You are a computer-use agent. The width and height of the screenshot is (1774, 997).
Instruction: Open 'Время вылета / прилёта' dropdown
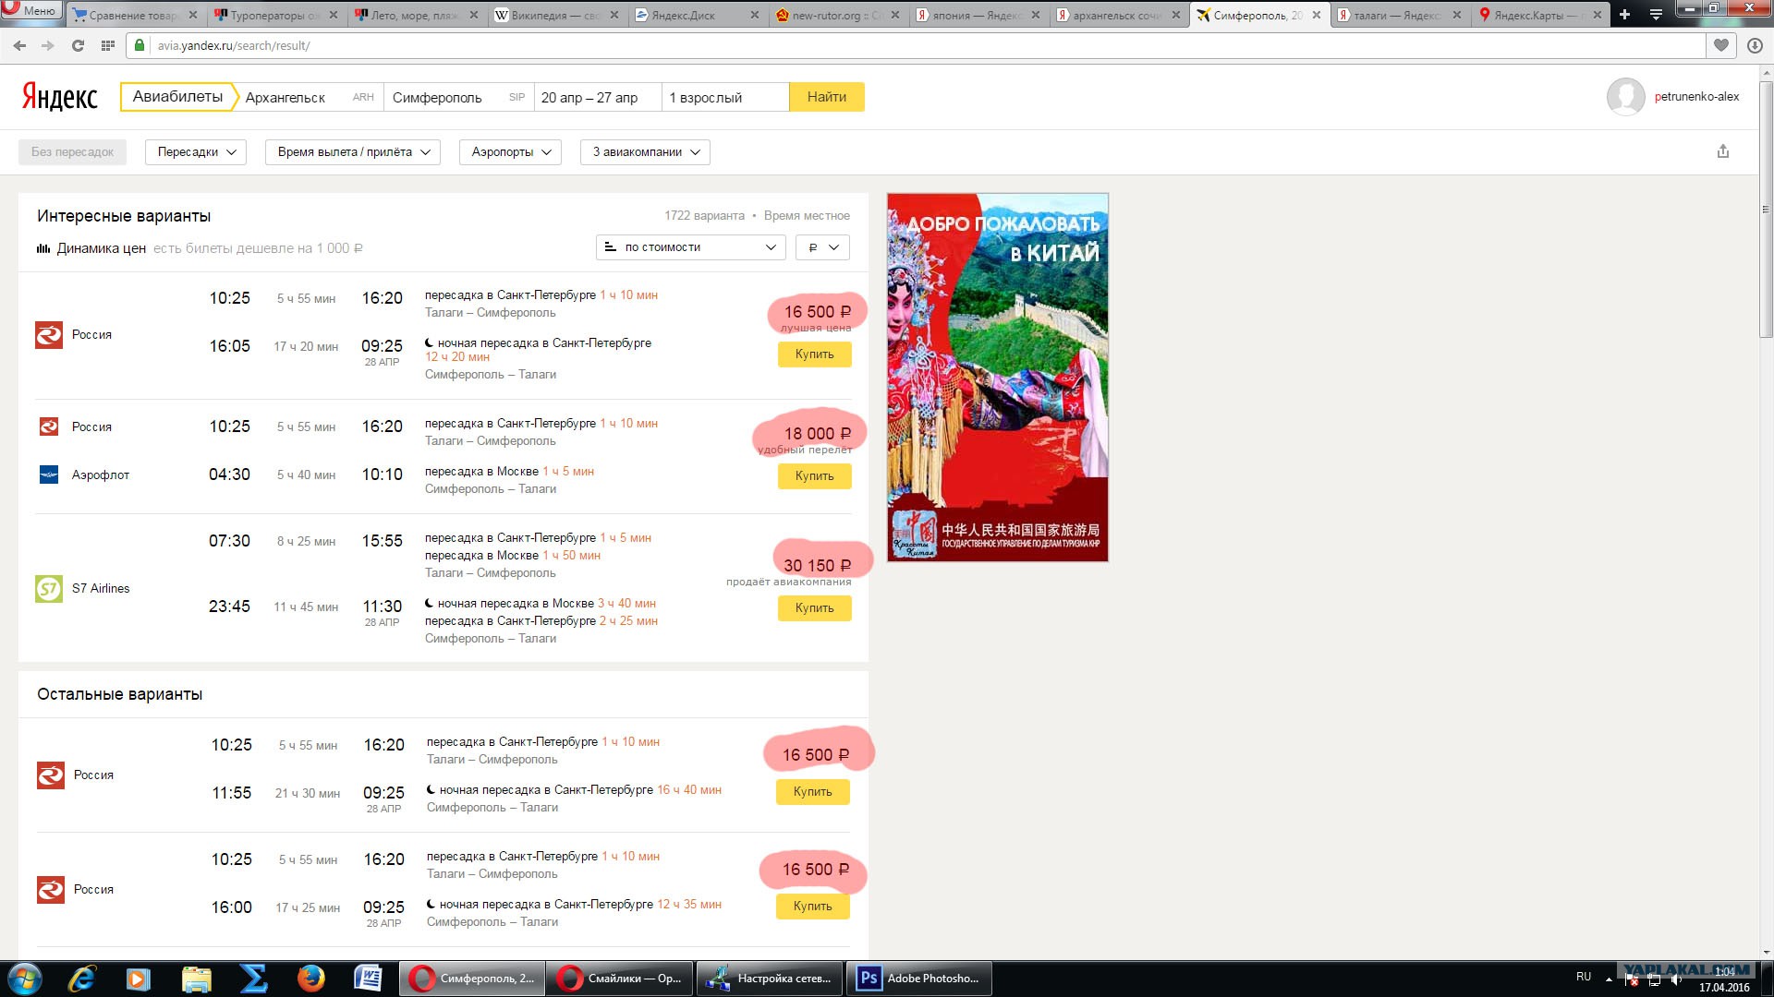[353, 152]
